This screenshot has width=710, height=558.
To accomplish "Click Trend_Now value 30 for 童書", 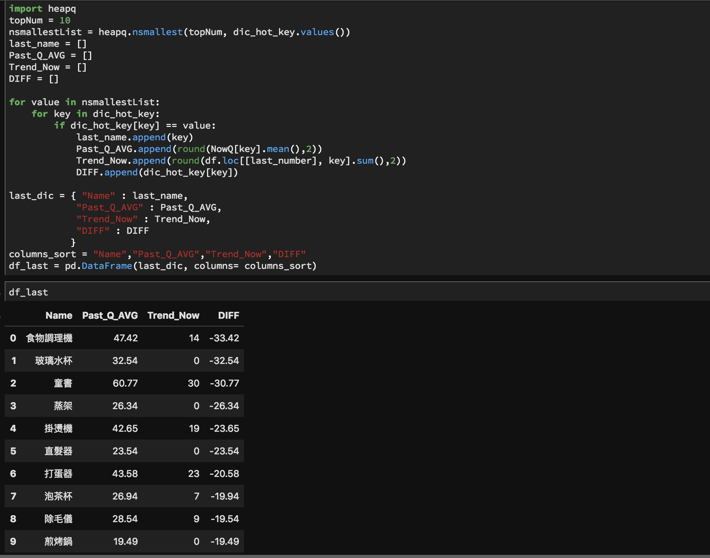I will 194,383.
